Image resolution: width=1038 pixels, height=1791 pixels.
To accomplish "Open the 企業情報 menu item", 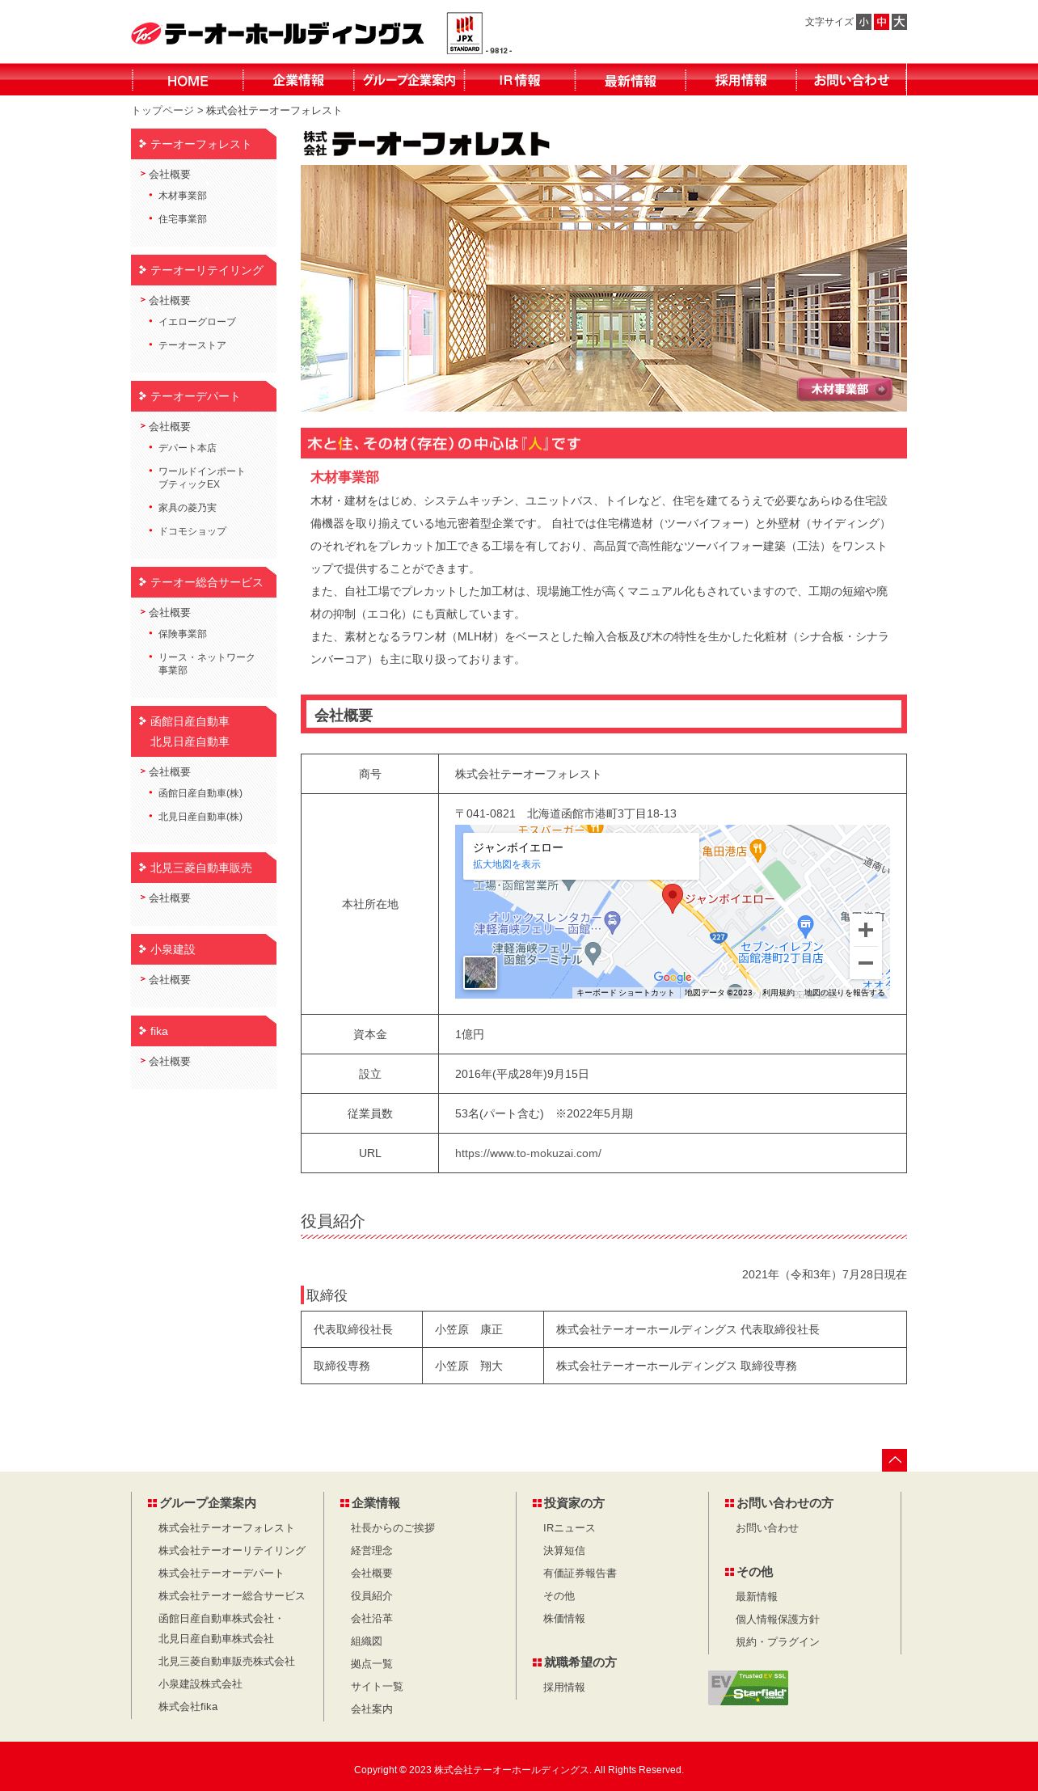I will coord(298,80).
